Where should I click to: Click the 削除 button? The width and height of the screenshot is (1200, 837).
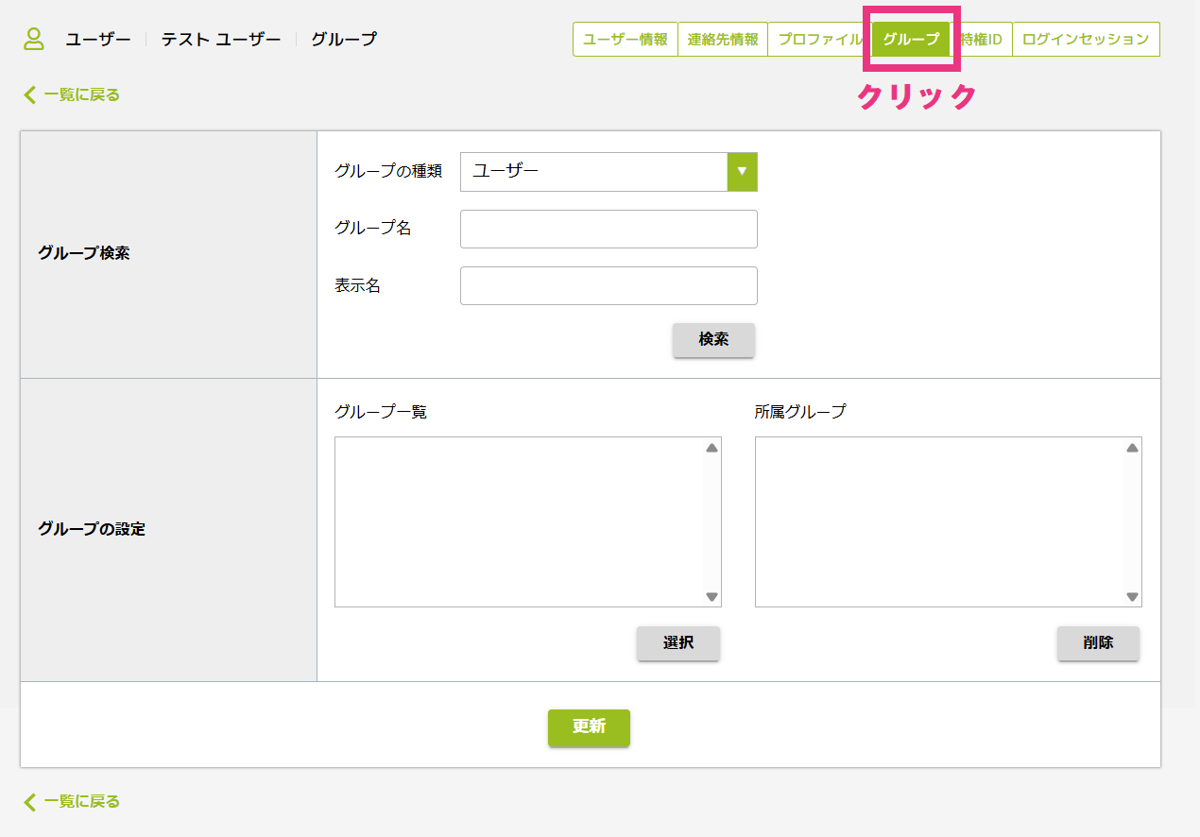1098,643
